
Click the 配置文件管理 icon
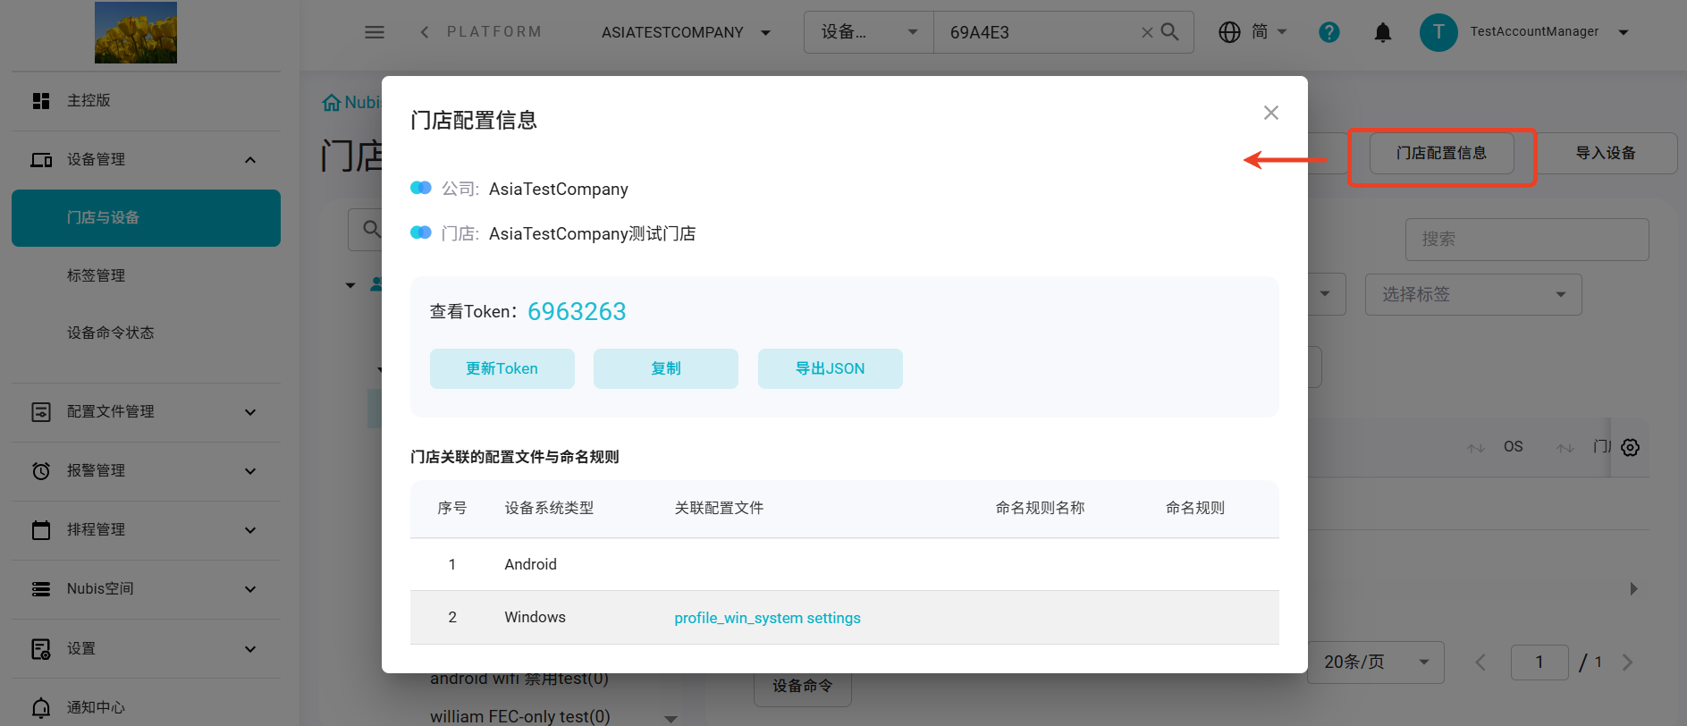pos(41,412)
